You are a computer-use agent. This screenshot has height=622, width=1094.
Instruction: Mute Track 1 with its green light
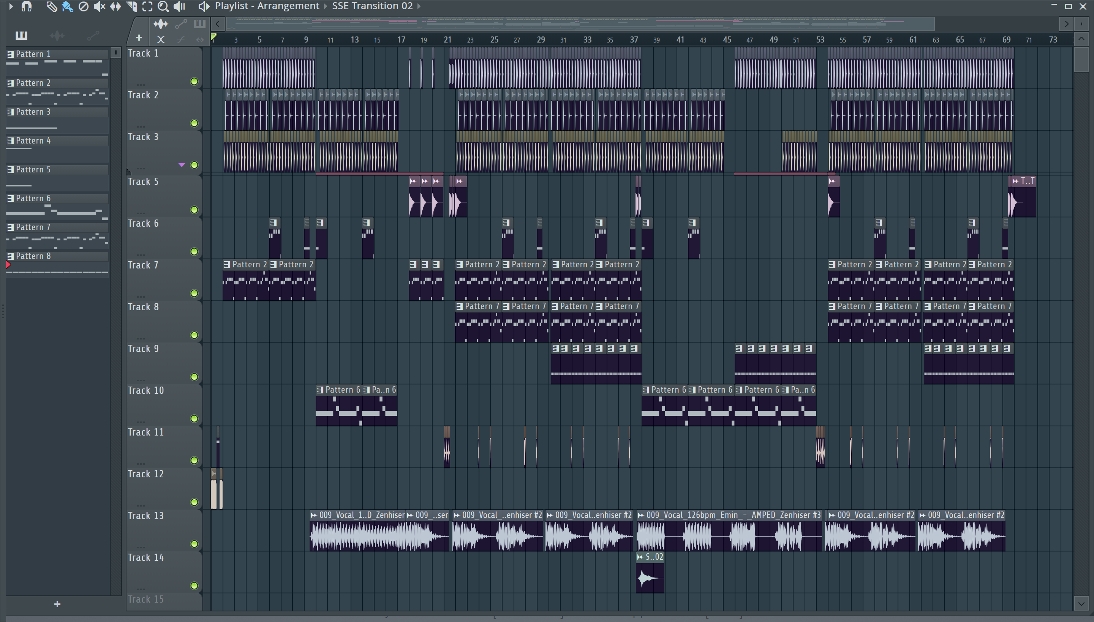click(x=194, y=82)
